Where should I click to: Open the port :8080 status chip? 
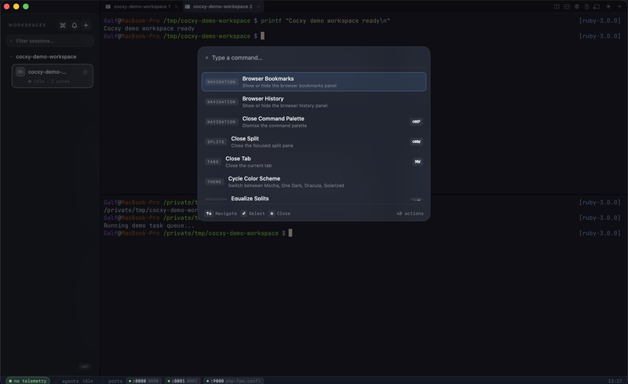[144, 381]
